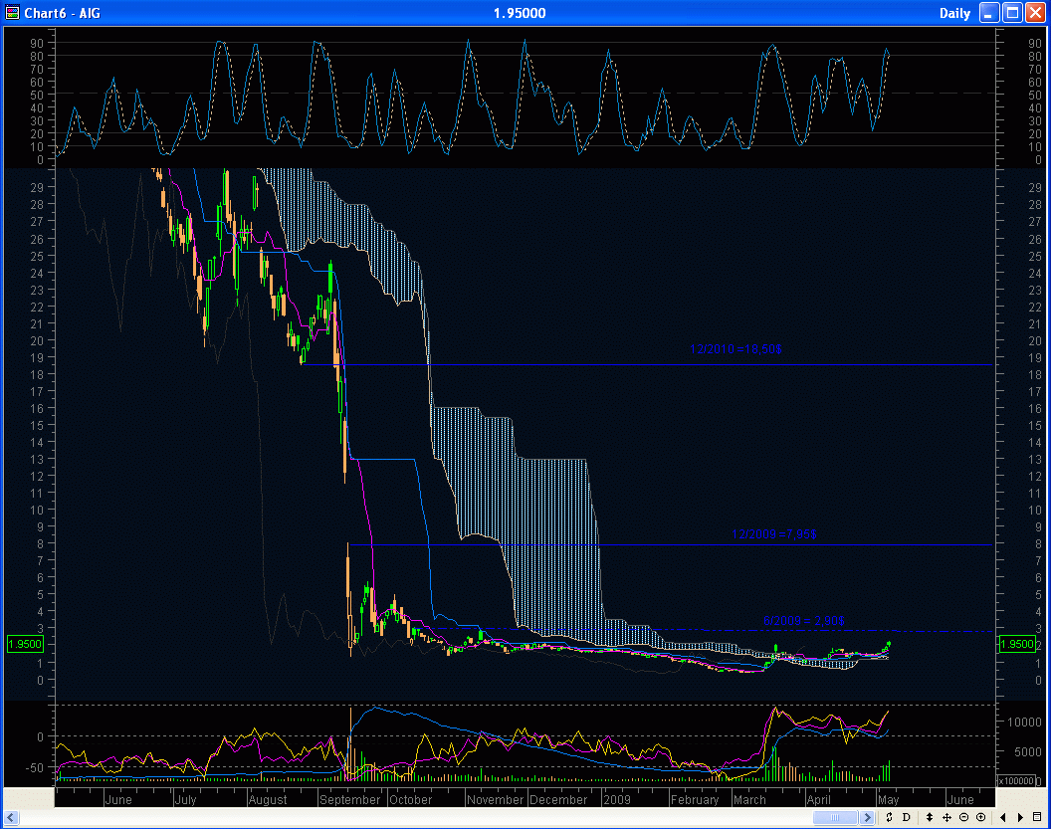Click the zoom out circle icon
The width and height of the screenshot is (1051, 829).
[x=963, y=817]
